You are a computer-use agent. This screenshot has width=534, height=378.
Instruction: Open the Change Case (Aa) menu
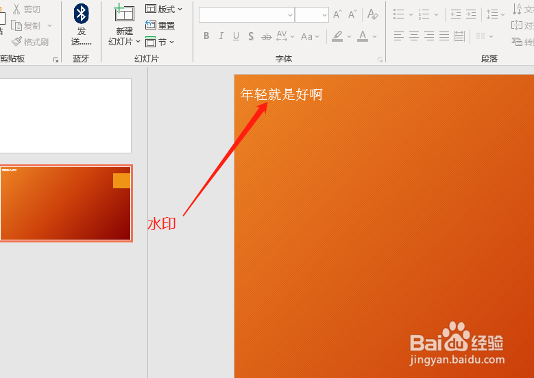(x=310, y=36)
